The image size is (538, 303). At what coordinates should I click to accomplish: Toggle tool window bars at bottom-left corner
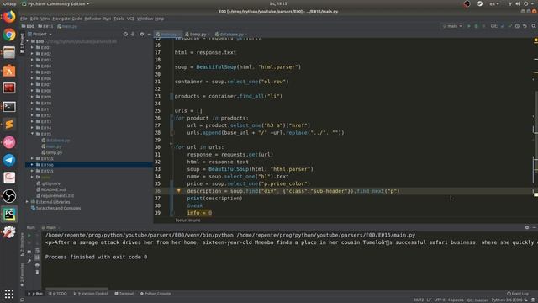(23, 300)
